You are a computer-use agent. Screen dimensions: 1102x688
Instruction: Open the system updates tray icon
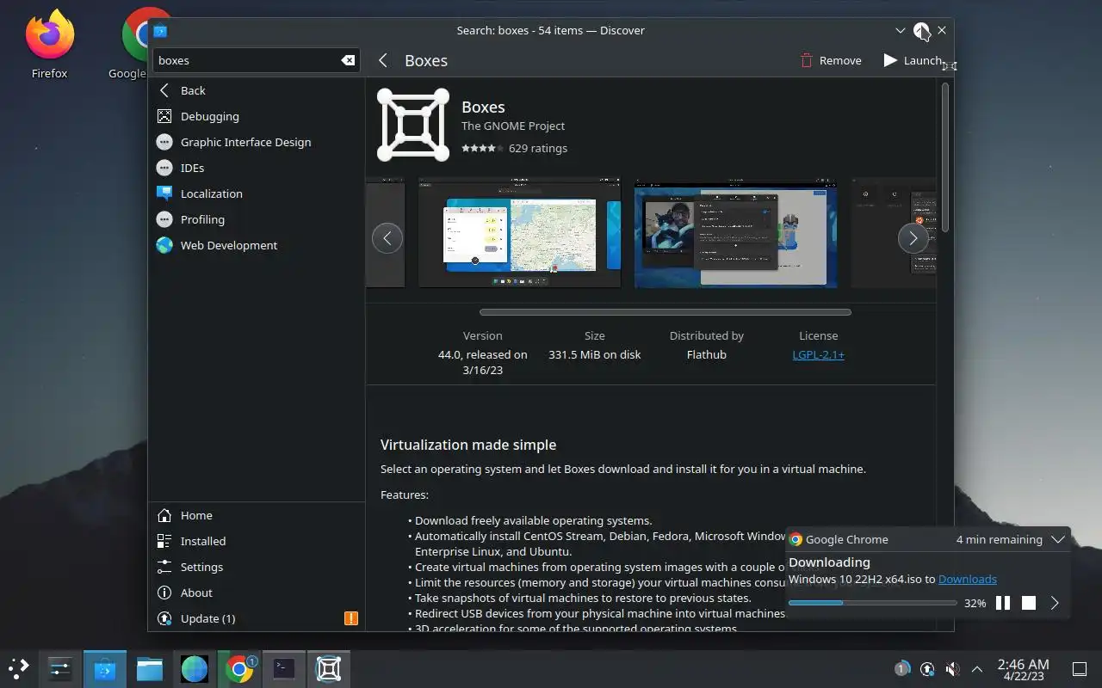pyautogui.click(x=927, y=668)
